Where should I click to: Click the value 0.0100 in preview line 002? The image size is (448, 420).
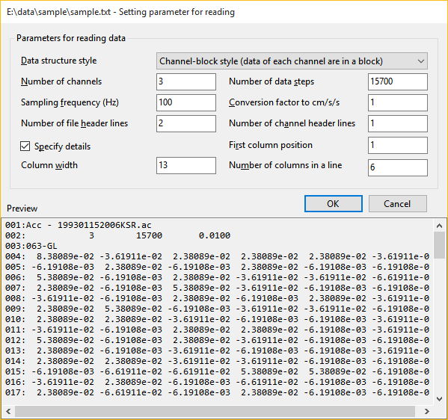click(215, 235)
